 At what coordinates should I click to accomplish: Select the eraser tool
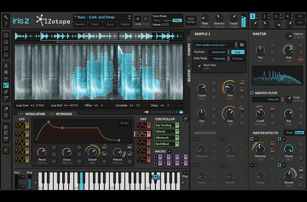6,109
